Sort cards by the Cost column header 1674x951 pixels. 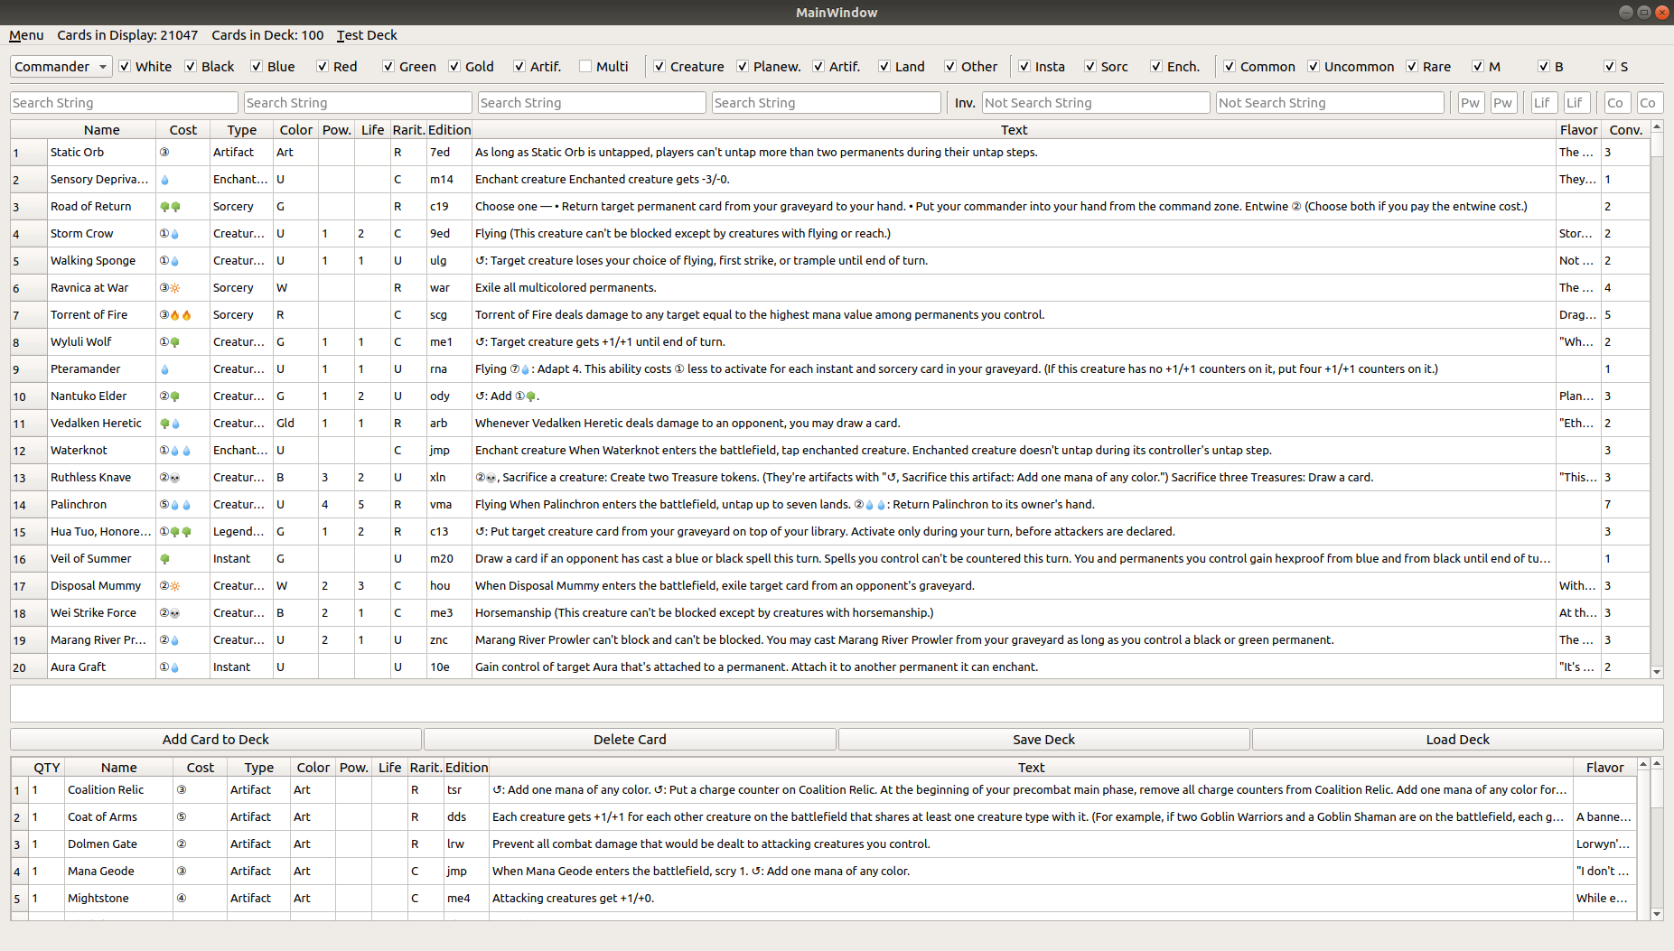tap(182, 130)
